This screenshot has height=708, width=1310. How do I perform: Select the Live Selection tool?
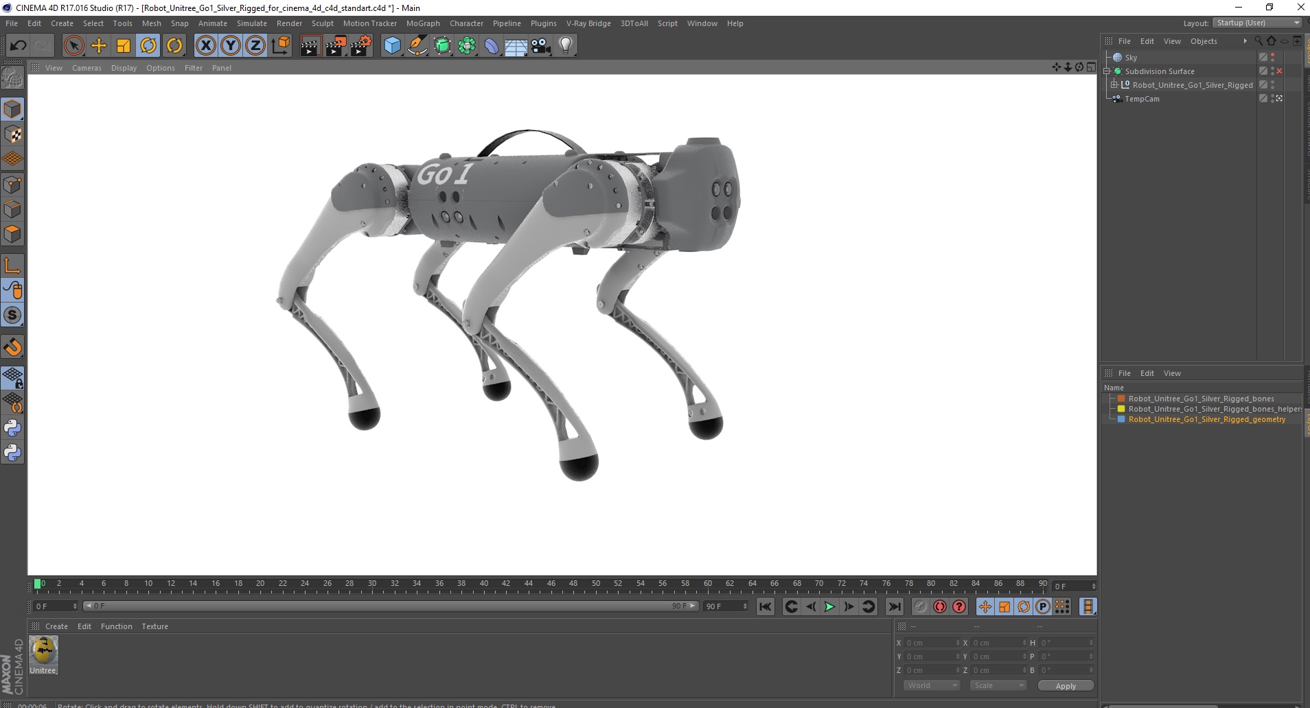73,45
